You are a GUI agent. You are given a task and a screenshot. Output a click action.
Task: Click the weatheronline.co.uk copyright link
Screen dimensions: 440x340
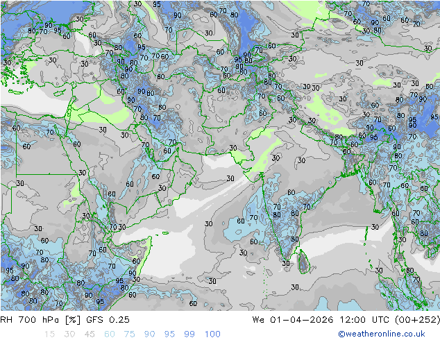(x=381, y=334)
